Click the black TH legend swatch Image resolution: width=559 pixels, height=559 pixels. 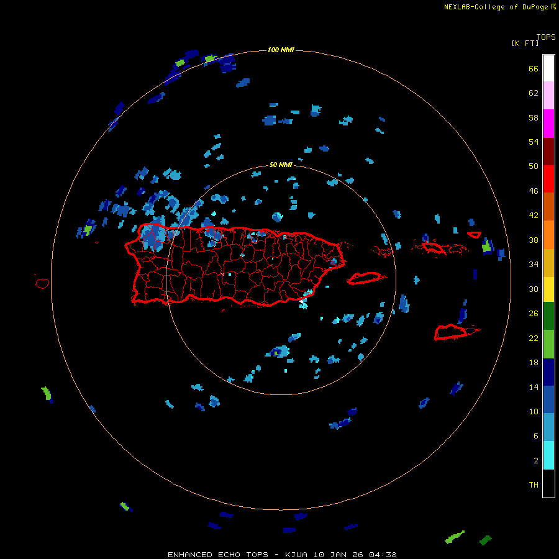(548, 483)
